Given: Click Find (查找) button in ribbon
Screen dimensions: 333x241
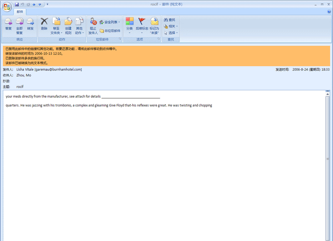Looking at the screenshot, I should [x=170, y=20].
